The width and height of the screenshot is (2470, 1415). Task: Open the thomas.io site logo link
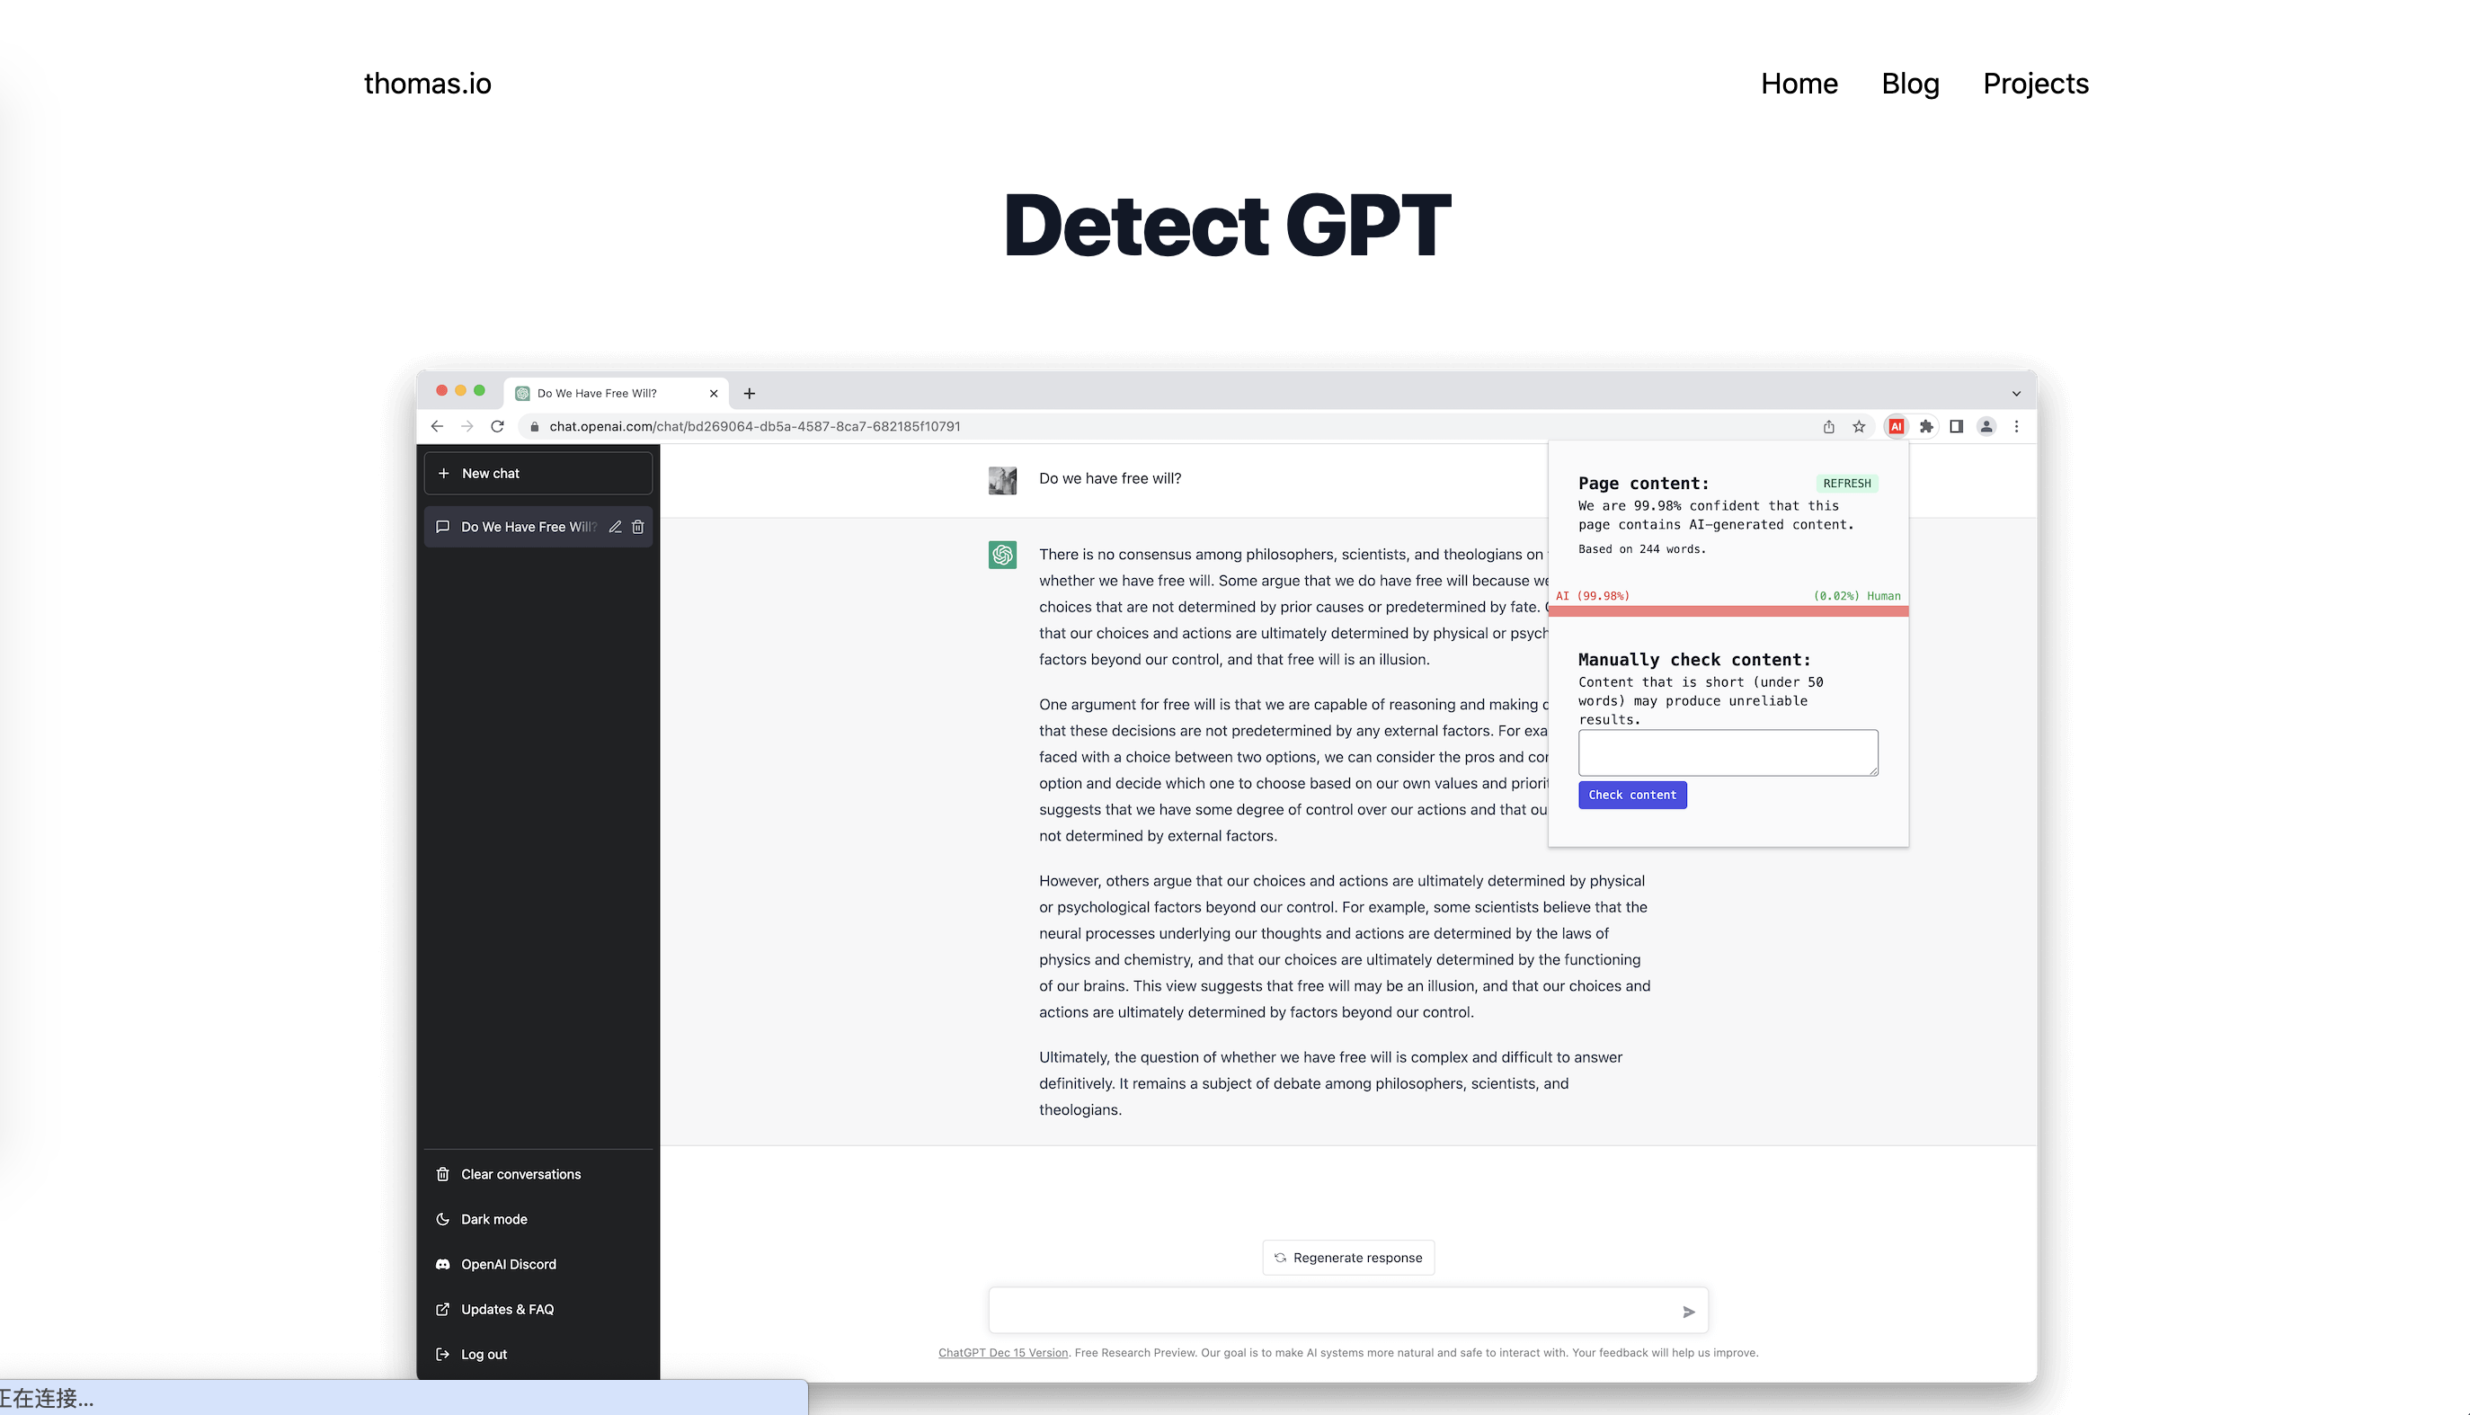coord(428,84)
